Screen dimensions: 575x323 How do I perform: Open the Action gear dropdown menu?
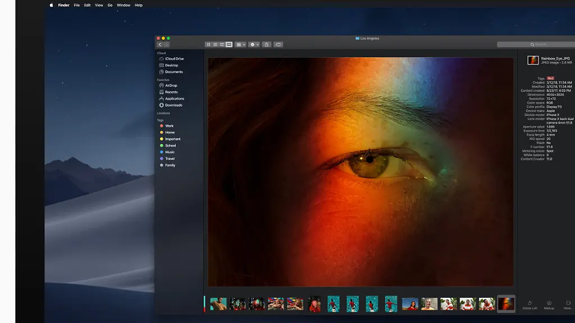click(x=254, y=44)
